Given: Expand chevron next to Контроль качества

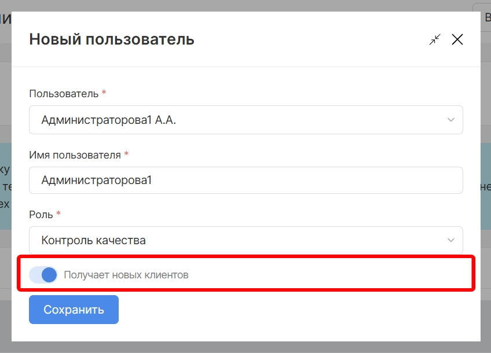Looking at the screenshot, I should pos(451,240).
